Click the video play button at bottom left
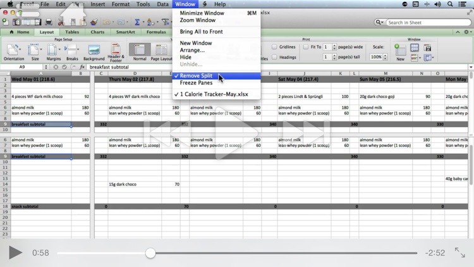Image resolution: width=474 pixels, height=267 pixels. point(15,252)
